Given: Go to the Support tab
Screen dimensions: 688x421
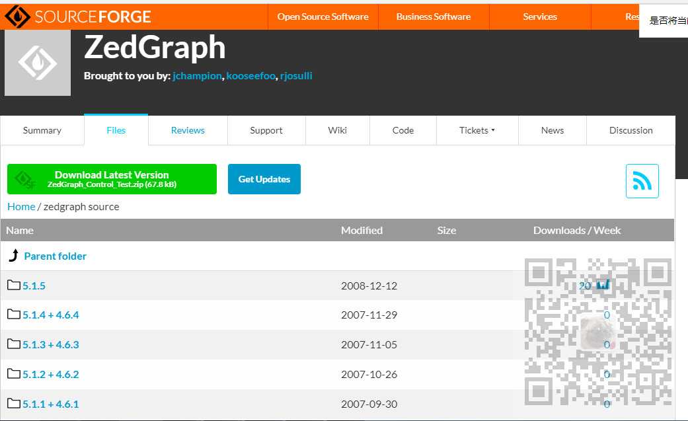Looking at the screenshot, I should pyautogui.click(x=266, y=130).
